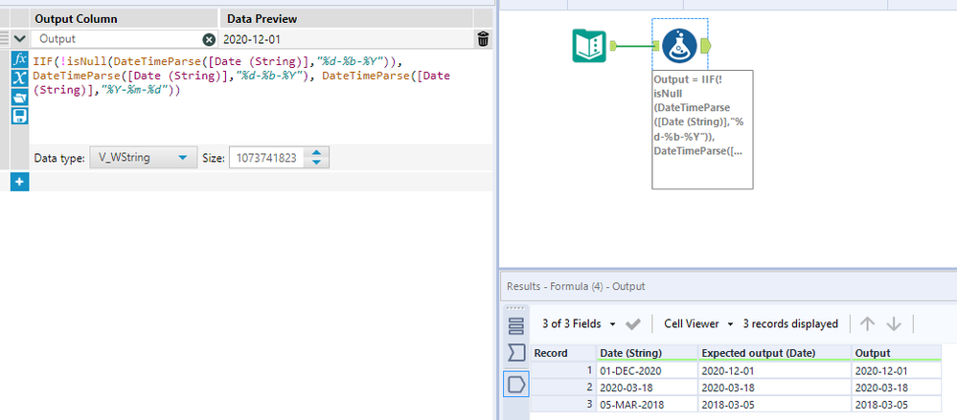The image size is (957, 420).
Task: Collapse the Output expression chevron
Action: (19, 38)
